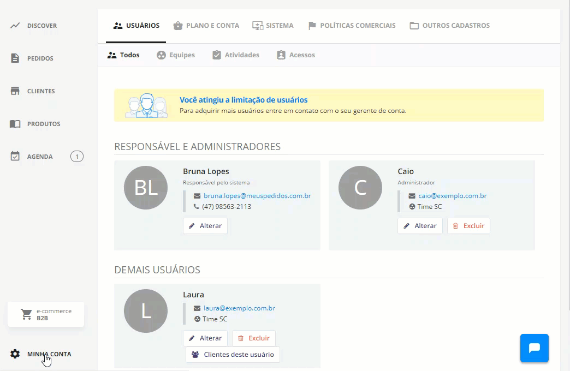Click the e-commerce B2B cart button
Image resolution: width=570 pixels, height=371 pixels.
46,314
